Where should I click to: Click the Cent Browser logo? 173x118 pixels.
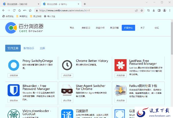click(x=24, y=28)
